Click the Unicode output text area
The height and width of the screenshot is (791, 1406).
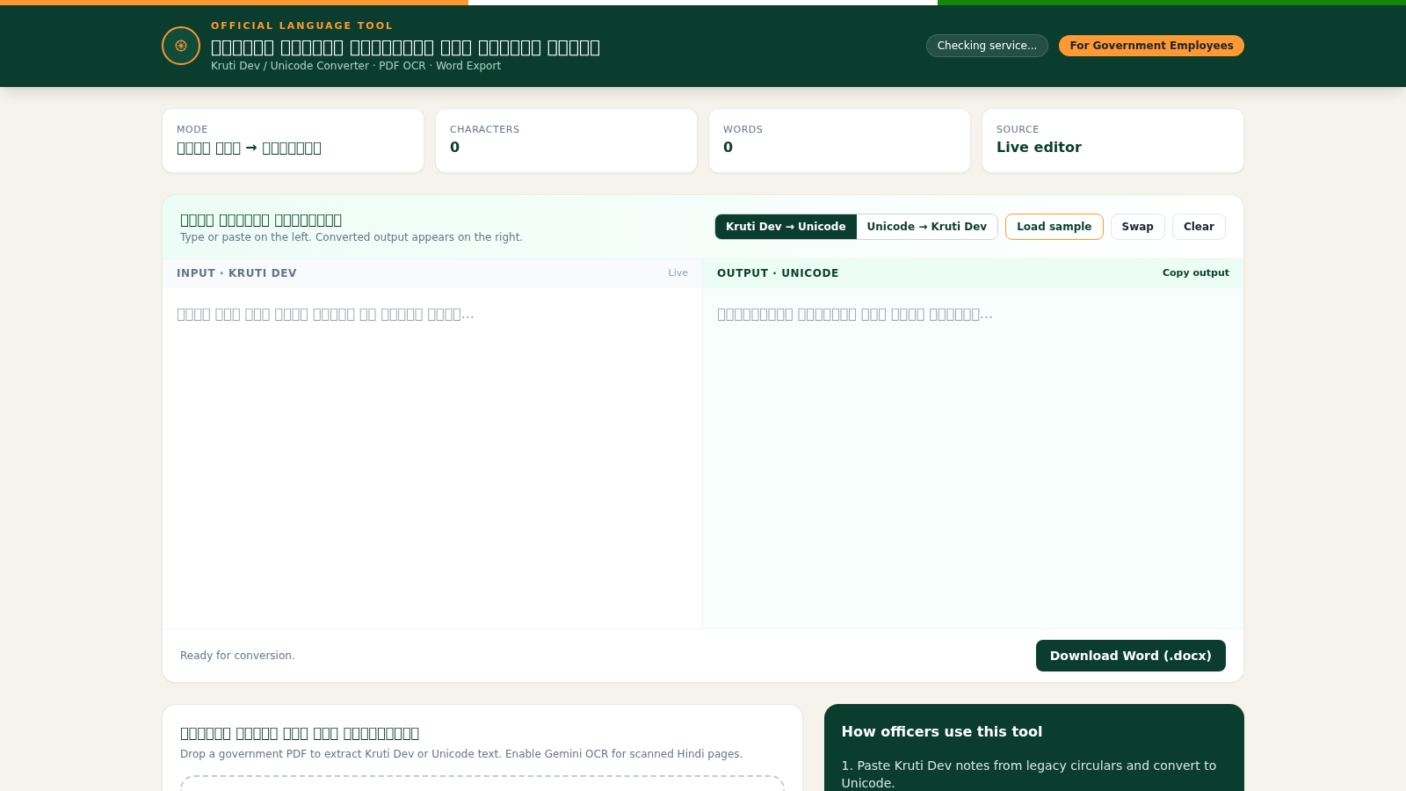(973, 458)
